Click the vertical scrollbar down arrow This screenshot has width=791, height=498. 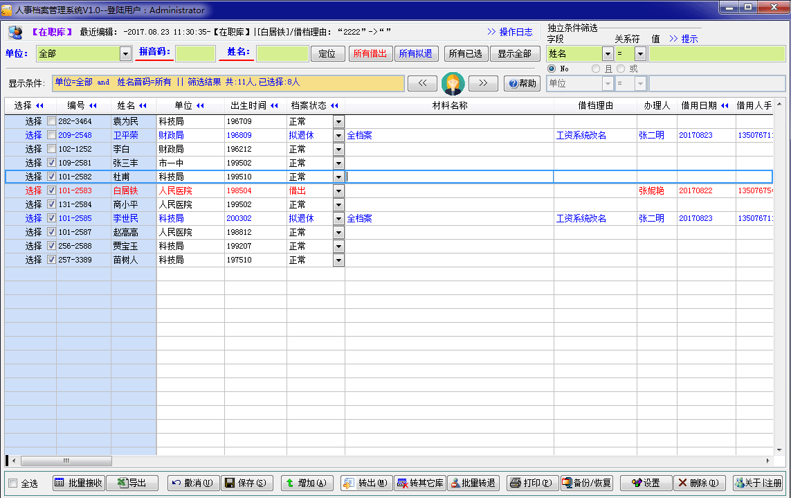(779, 450)
